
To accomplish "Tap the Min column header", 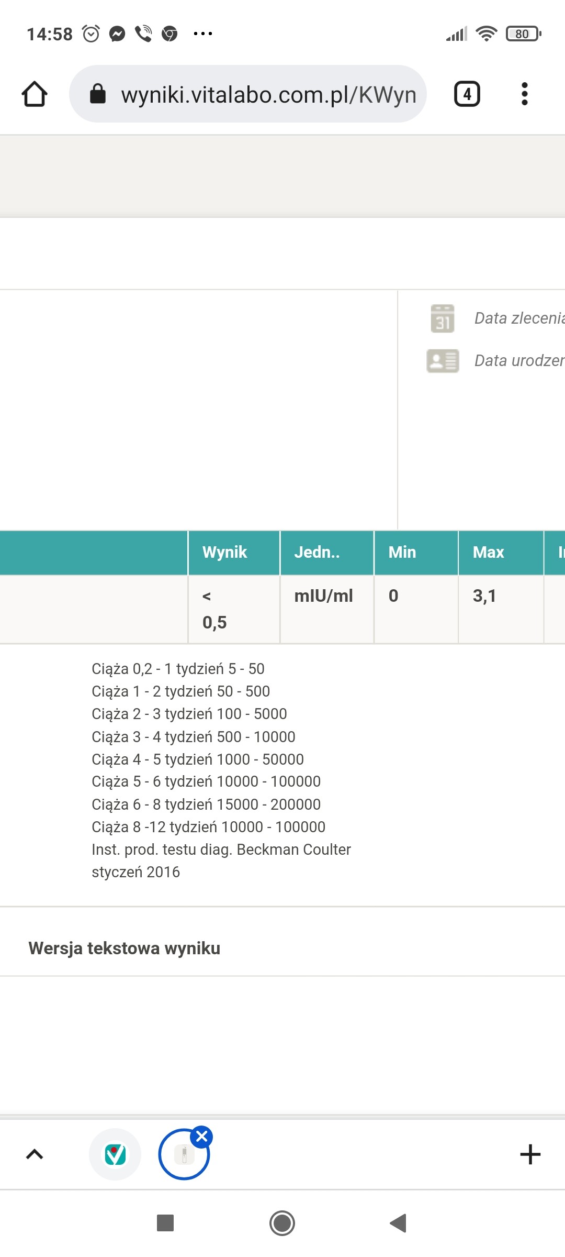I will point(402,552).
